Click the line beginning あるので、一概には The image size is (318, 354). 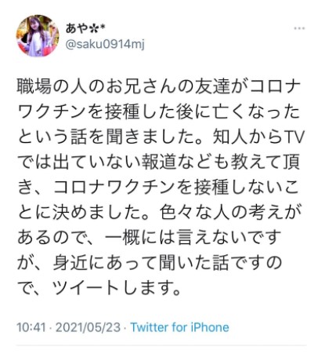150,238
